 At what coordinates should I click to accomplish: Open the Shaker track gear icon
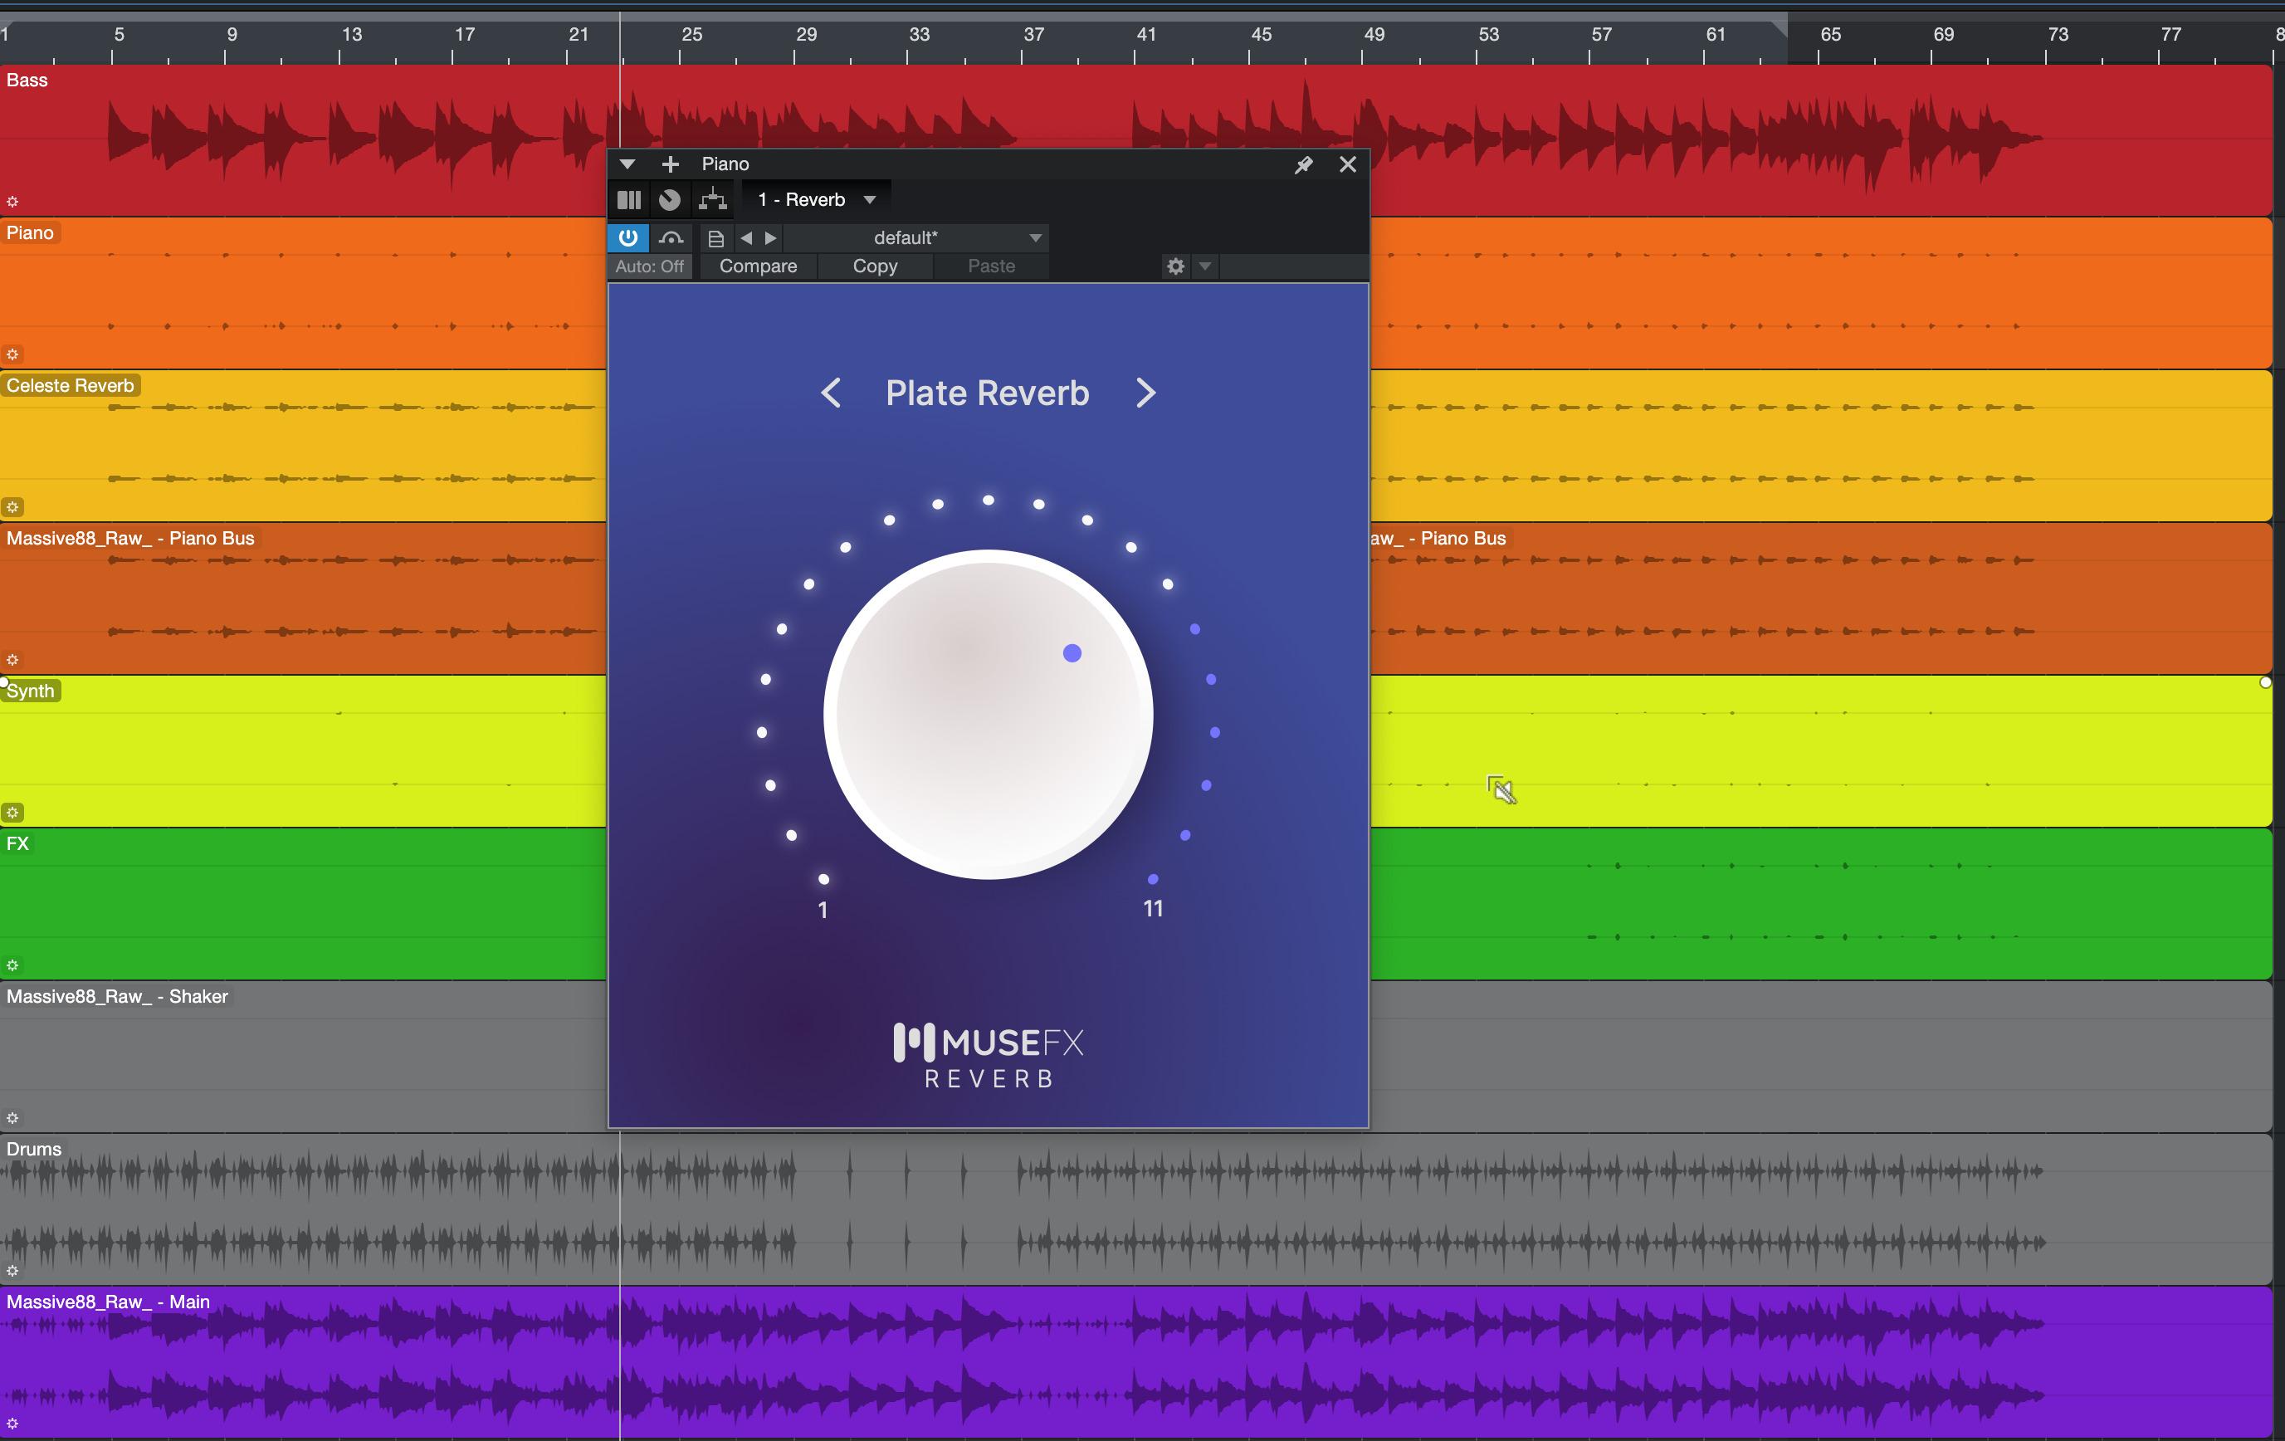(12, 1118)
